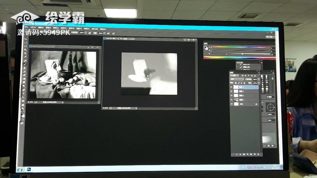
Task: Switch to the Color panel tab
Action: [206, 44]
